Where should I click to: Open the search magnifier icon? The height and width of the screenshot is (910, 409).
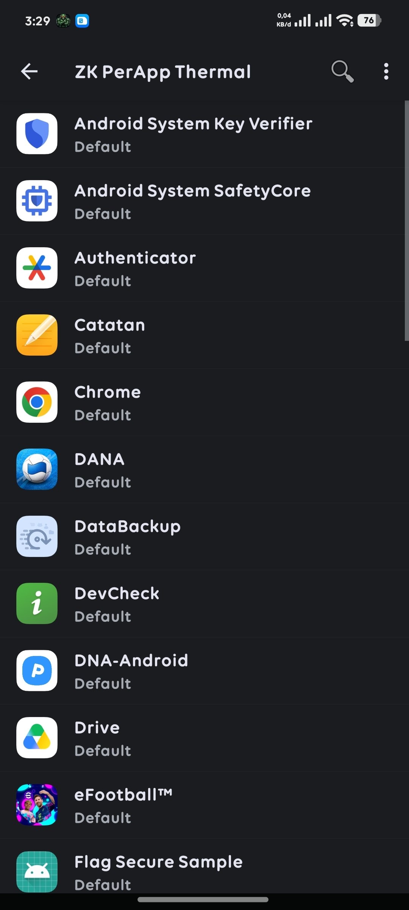coord(342,71)
